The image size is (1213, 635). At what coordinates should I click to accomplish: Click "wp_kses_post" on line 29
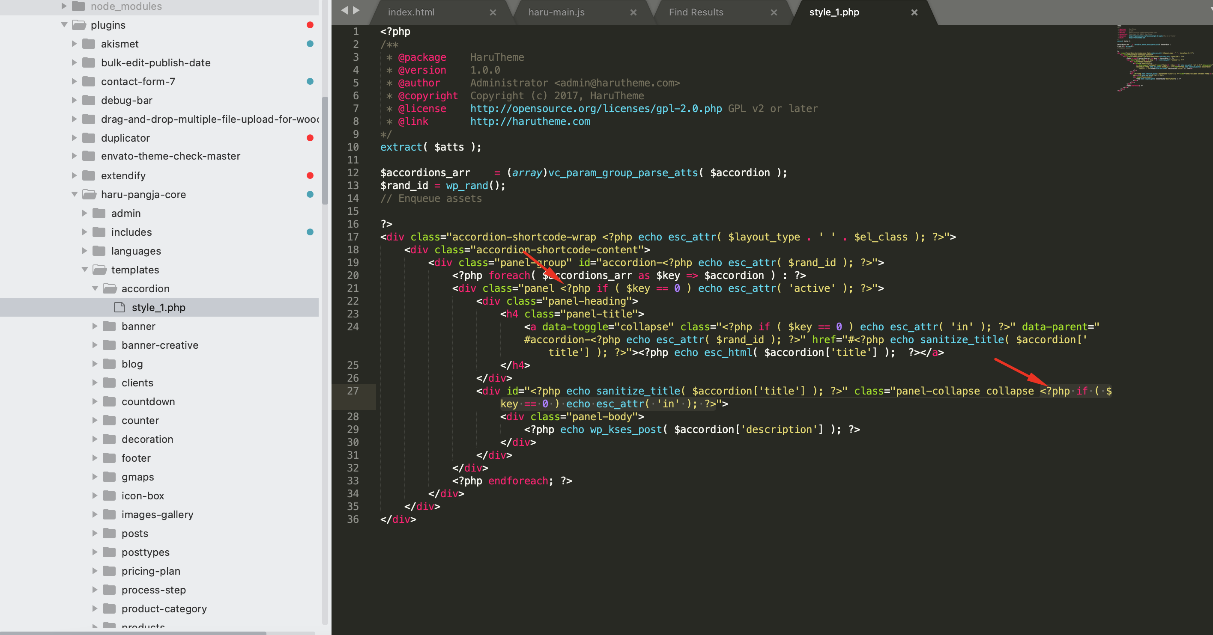click(626, 430)
